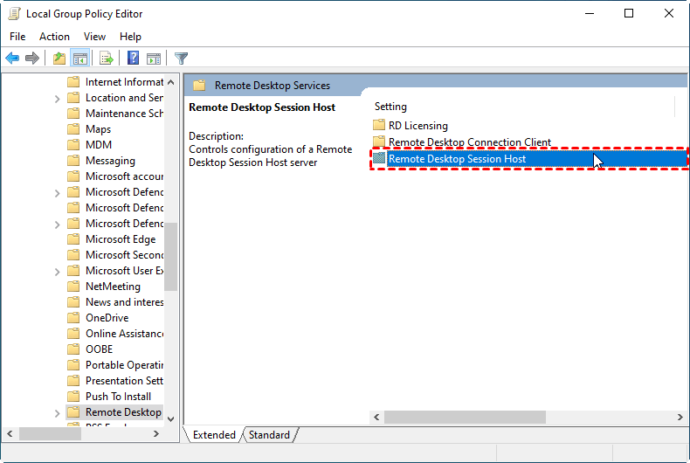
Task: Click the Maps folder icon in tree
Action: [x=73, y=129]
